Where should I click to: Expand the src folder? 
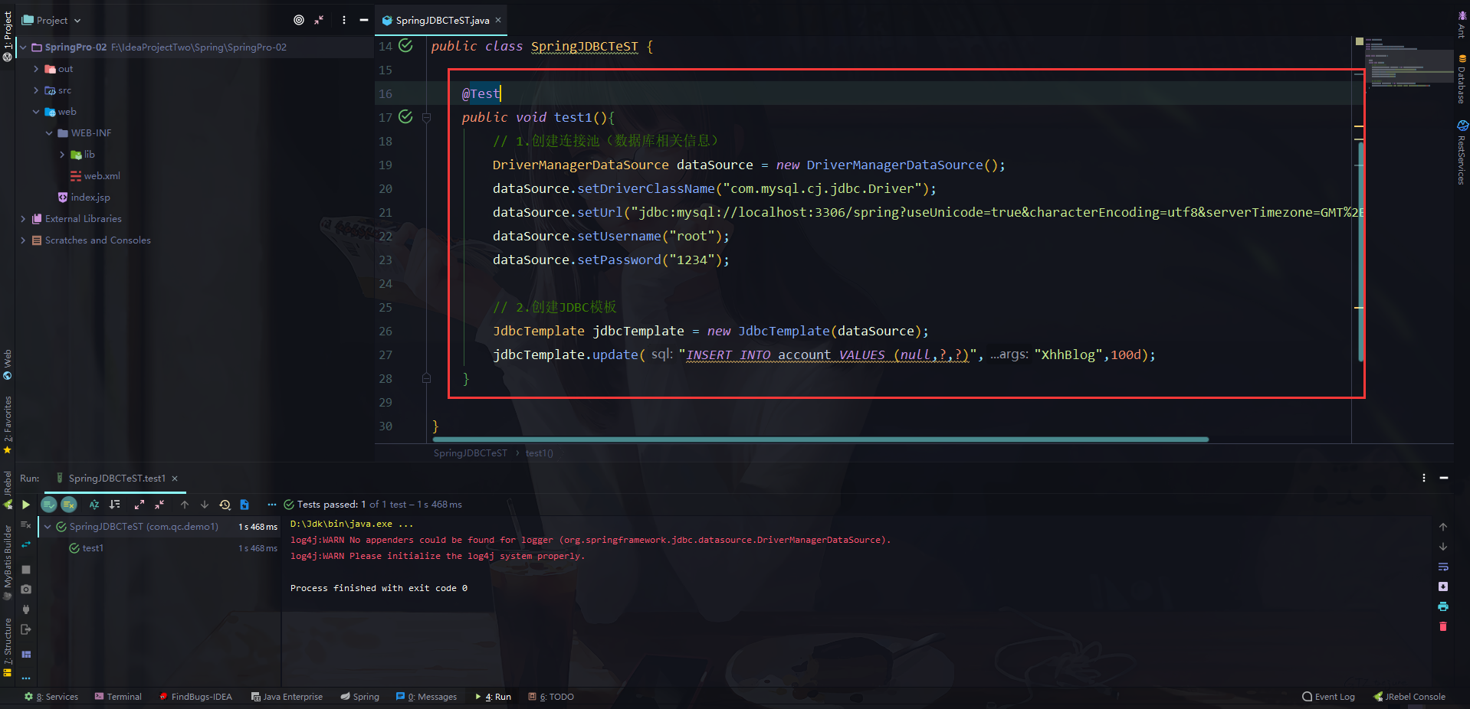(36, 90)
